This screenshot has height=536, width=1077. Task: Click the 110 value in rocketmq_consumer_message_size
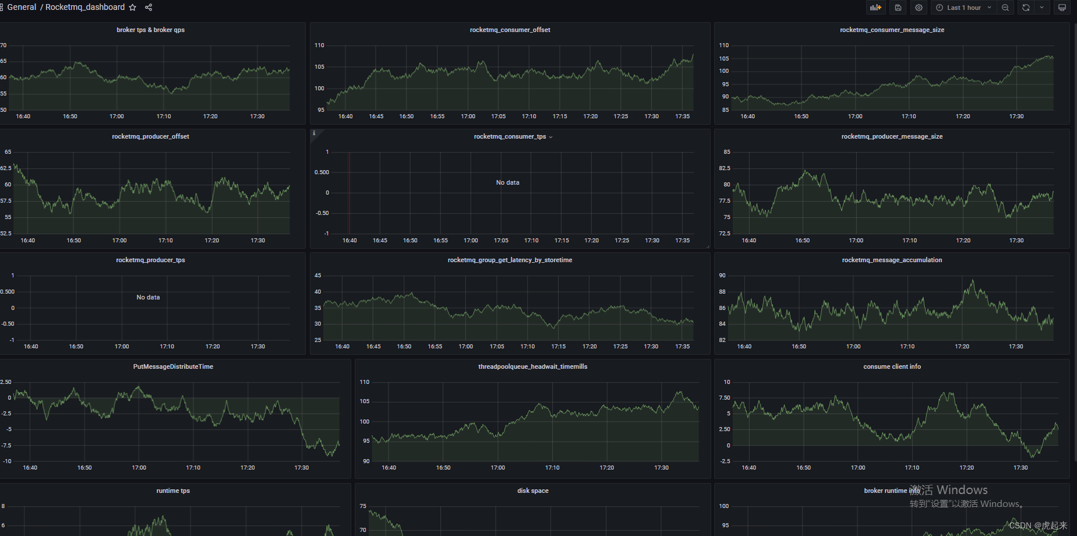tap(723, 45)
